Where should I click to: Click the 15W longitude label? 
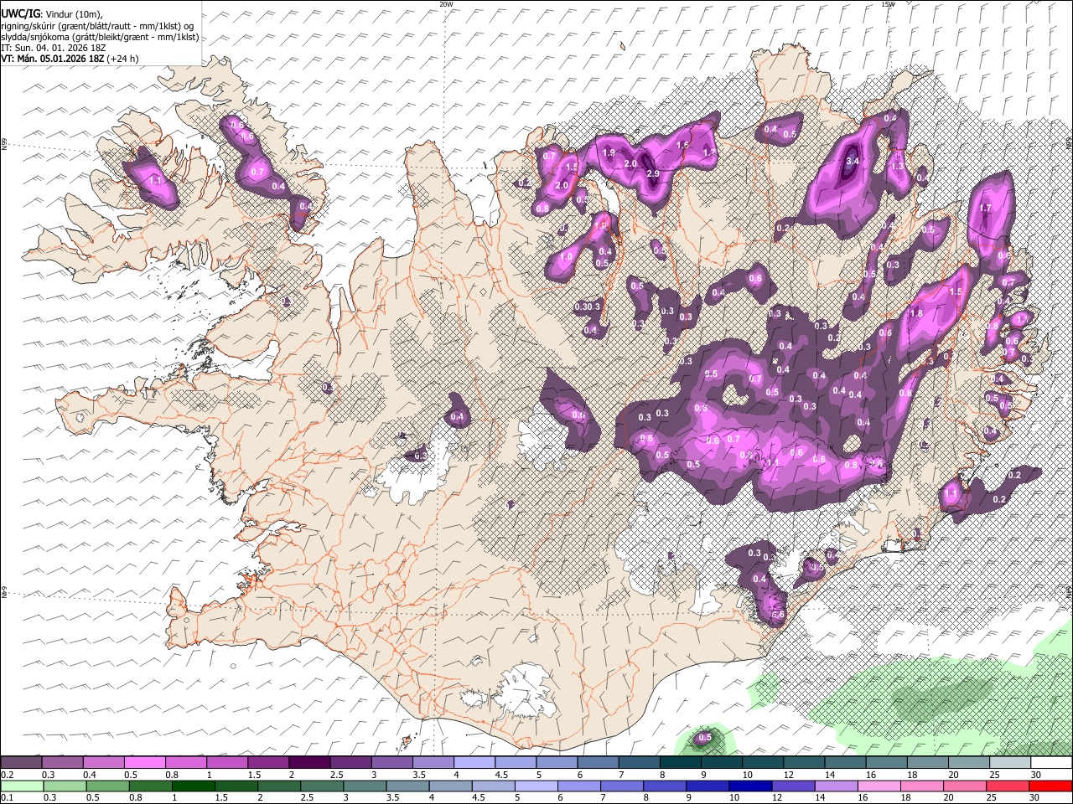coord(888,4)
